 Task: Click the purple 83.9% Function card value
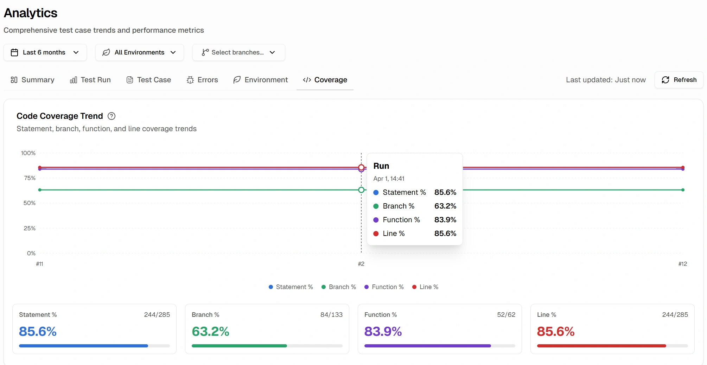pos(383,332)
